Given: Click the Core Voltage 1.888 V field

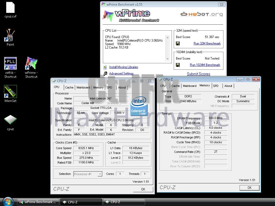Looking at the screenshot, I should [x=119, y=113].
